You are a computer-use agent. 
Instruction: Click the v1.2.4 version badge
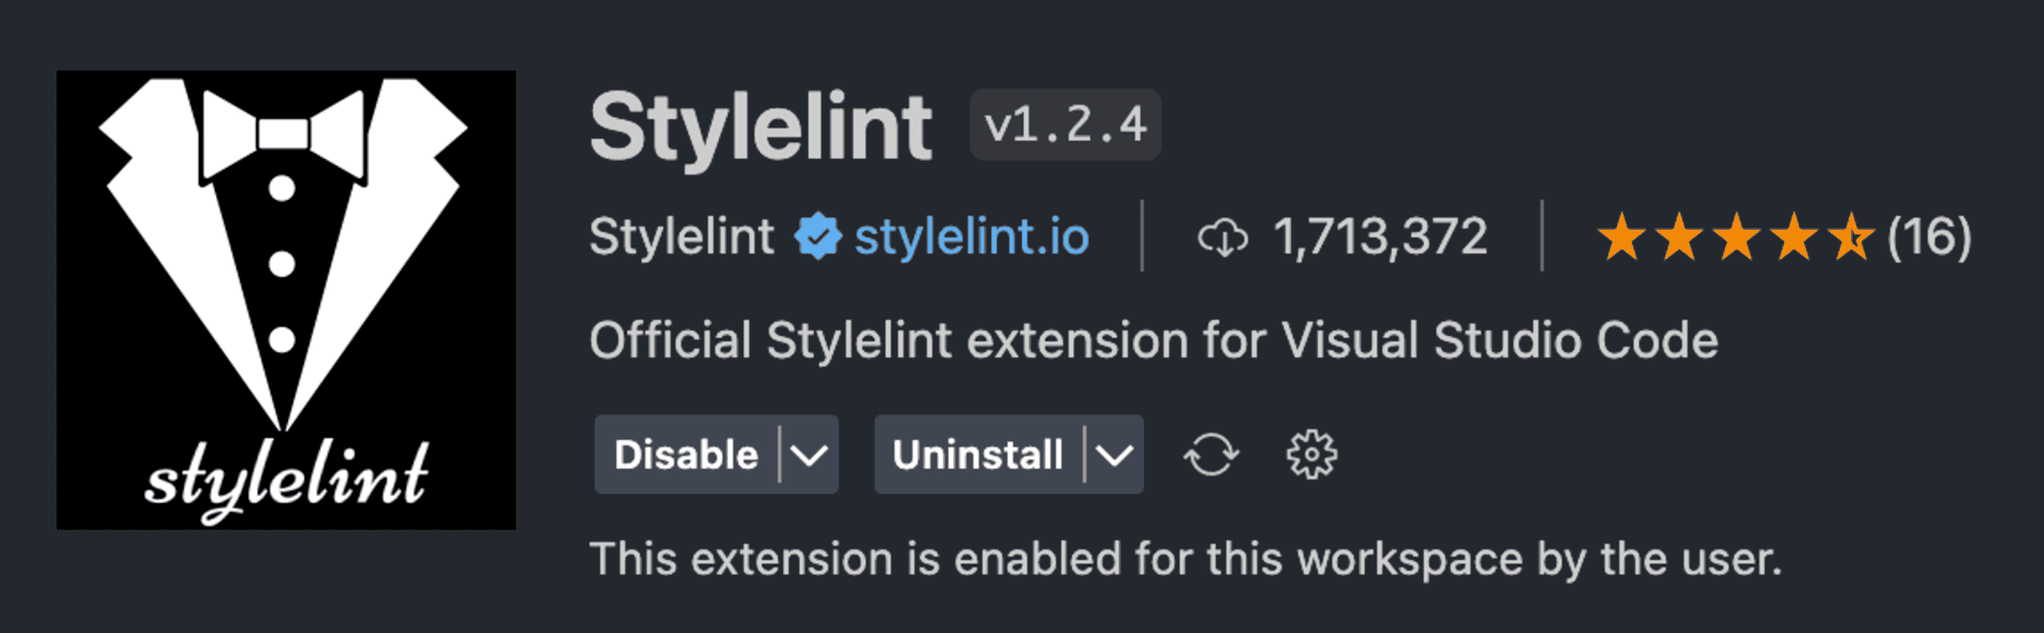click(1065, 125)
